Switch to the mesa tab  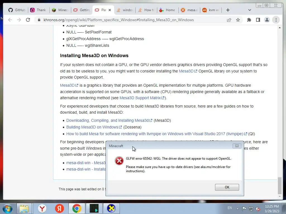pos(189,10)
